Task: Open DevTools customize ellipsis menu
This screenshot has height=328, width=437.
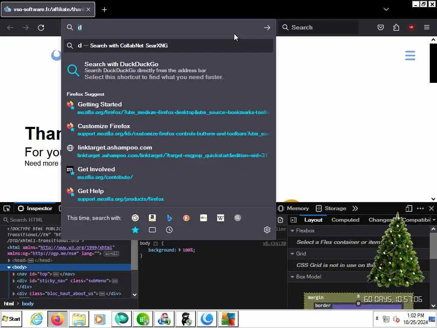Action: [420, 208]
